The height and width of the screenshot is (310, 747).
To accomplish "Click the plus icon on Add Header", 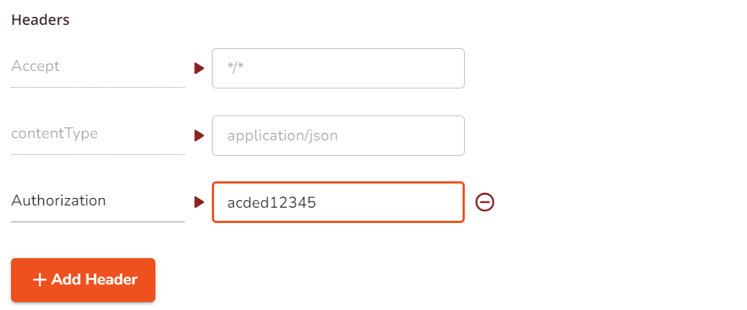I will (x=40, y=280).
